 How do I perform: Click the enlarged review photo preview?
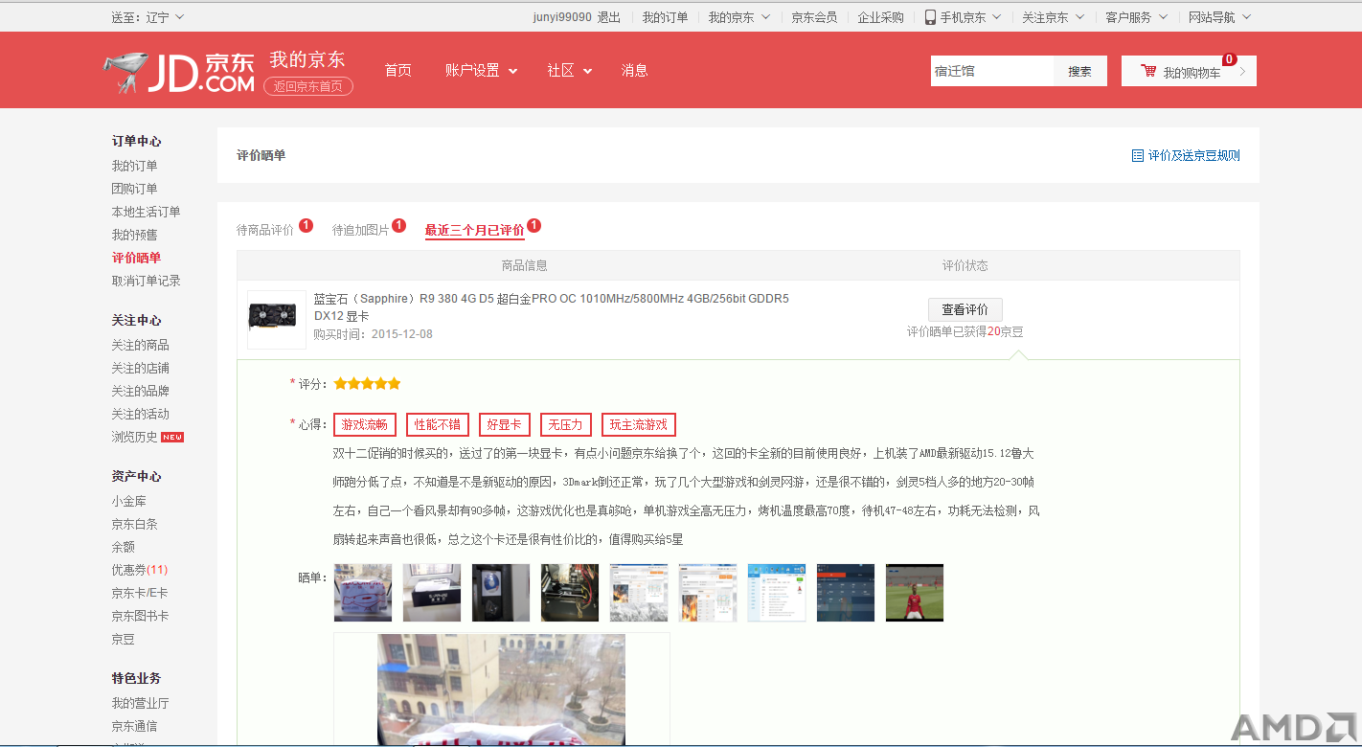501,690
